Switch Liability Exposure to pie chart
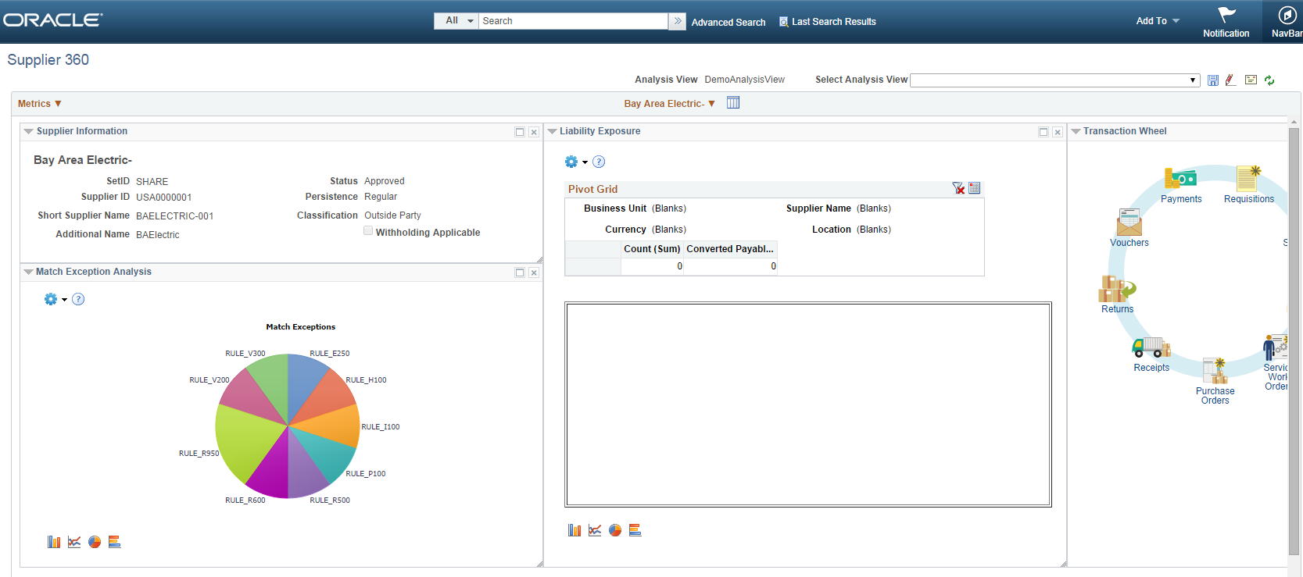The image size is (1303, 577). coord(615,530)
